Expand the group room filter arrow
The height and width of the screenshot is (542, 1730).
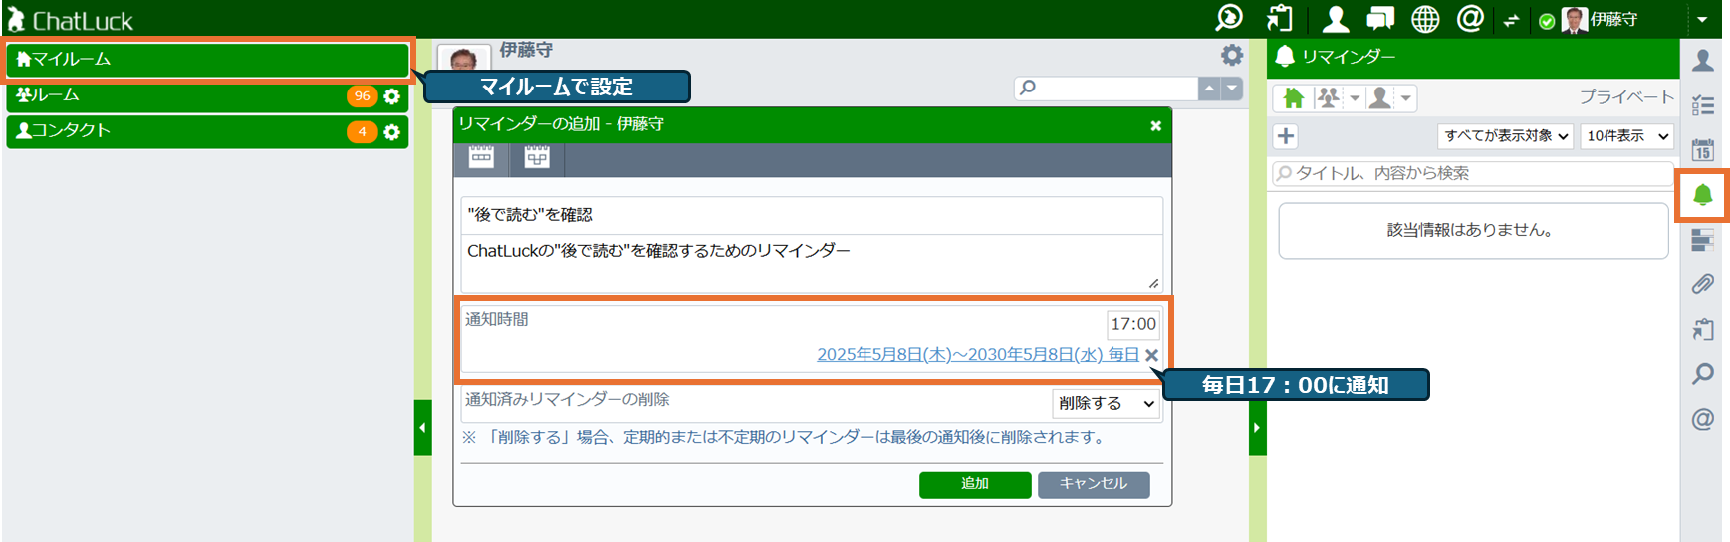(x=1355, y=98)
